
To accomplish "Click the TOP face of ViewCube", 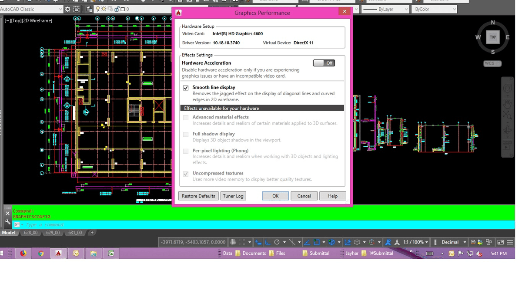I will click(x=493, y=37).
